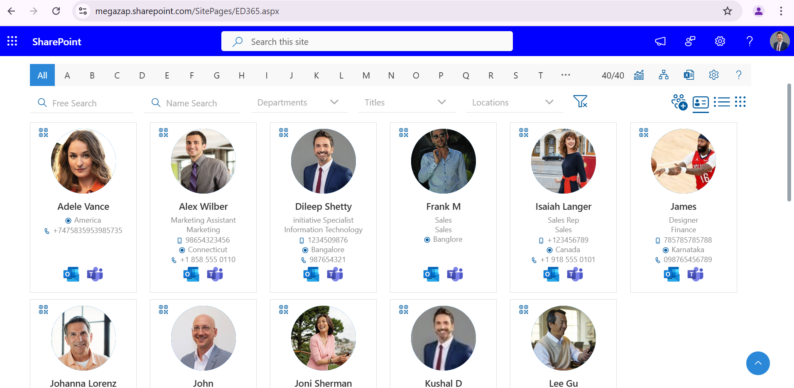Chat with Alex Wilber in Teams
Viewport: 794px width, 388px height.
[x=215, y=274]
